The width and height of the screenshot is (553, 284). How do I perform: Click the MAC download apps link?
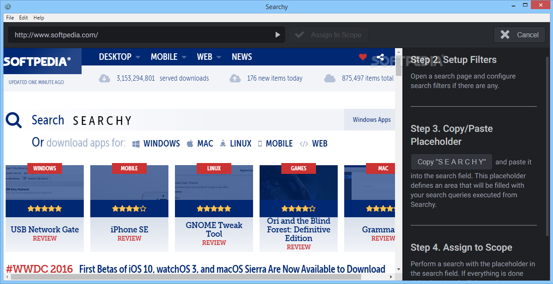(200, 144)
